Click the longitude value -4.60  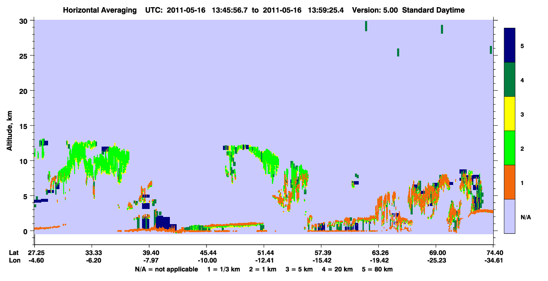tap(36, 261)
